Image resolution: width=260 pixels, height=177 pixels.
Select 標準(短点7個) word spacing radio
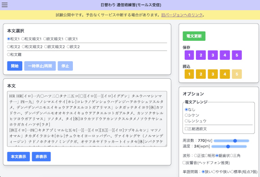point(232,172)
